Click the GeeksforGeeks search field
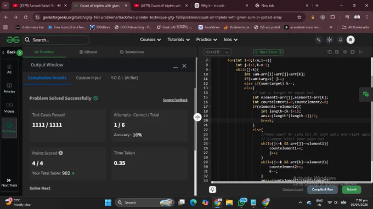The width and height of the screenshot is (373, 209). (55, 40)
